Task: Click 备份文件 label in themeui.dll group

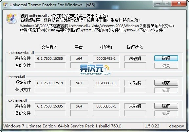Action: pyautogui.click(x=23, y=90)
